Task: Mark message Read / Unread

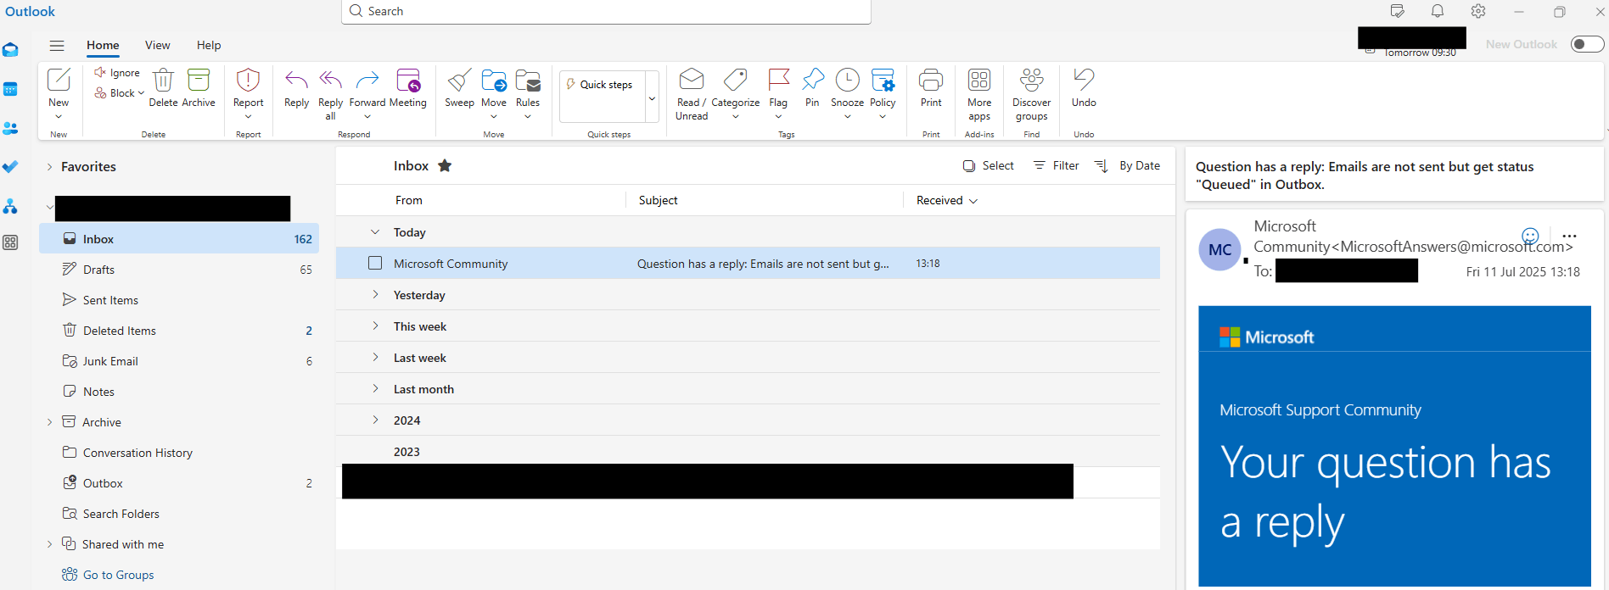Action: (x=692, y=93)
